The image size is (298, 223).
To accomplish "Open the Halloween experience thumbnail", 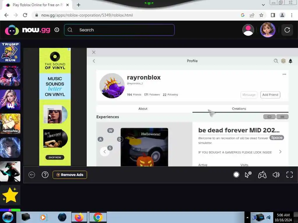I will click(x=144, y=147).
